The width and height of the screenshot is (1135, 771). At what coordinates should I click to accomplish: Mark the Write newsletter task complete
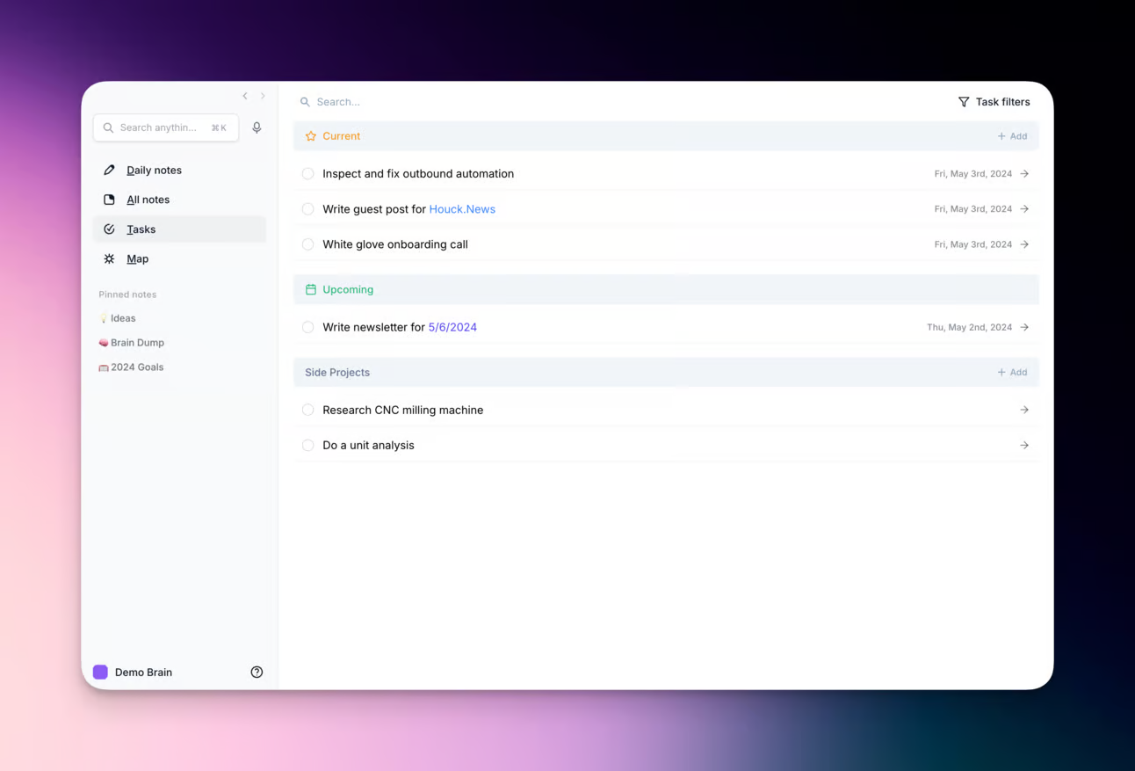pos(308,326)
